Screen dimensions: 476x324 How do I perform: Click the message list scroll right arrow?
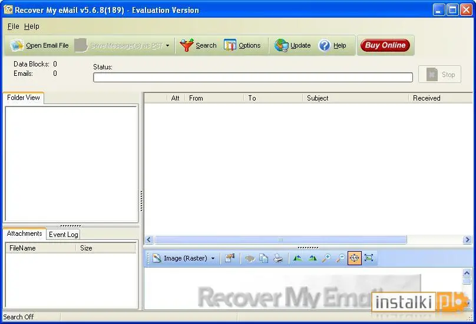pos(467,240)
